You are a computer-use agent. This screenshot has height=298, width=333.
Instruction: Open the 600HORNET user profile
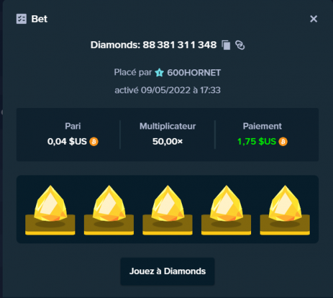pyautogui.click(x=194, y=73)
